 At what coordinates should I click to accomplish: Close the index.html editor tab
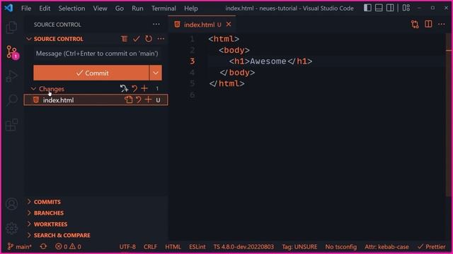229,24
